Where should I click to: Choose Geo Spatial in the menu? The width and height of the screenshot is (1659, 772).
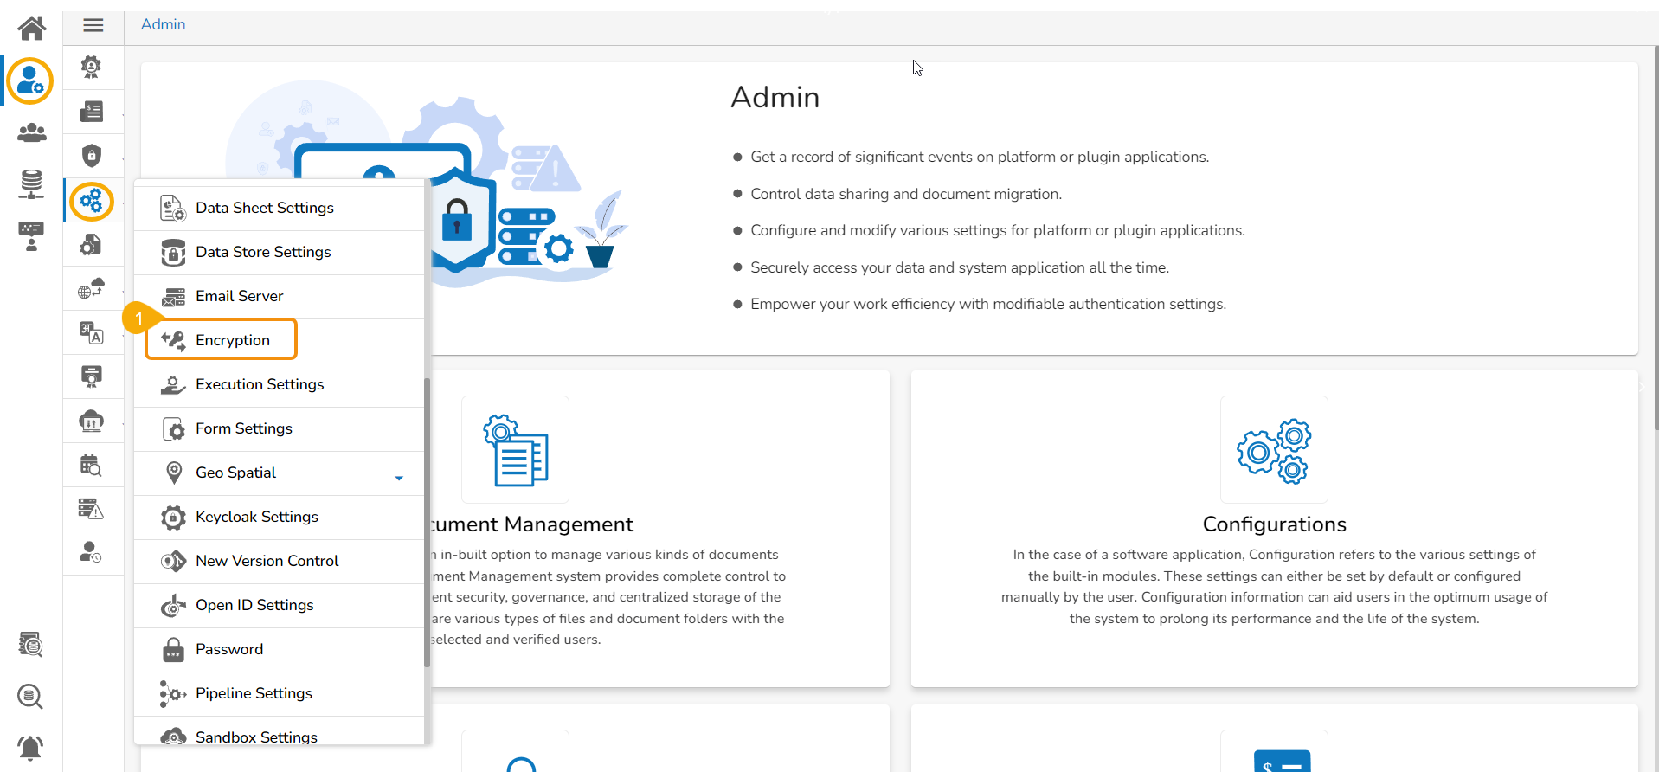tap(279, 473)
